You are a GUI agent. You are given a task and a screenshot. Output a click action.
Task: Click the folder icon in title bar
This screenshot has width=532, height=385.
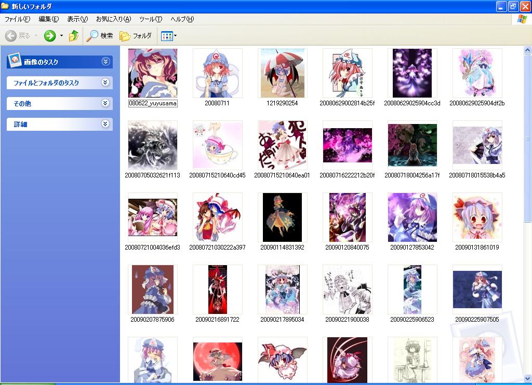tap(5, 6)
